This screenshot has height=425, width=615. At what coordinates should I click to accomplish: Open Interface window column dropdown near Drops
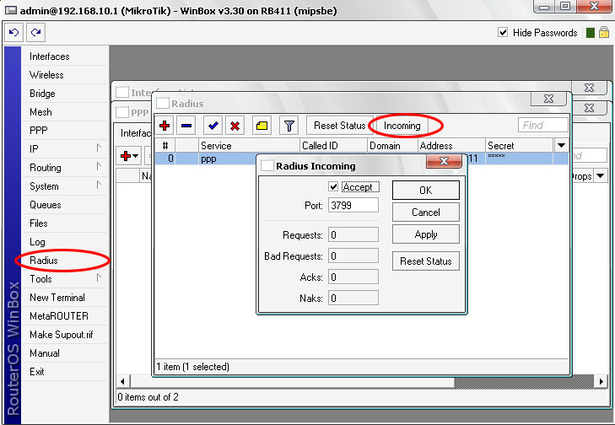coord(601,176)
